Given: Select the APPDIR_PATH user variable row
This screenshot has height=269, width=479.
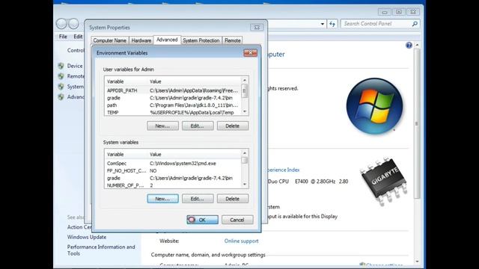Looking at the screenshot, I should coord(173,90).
